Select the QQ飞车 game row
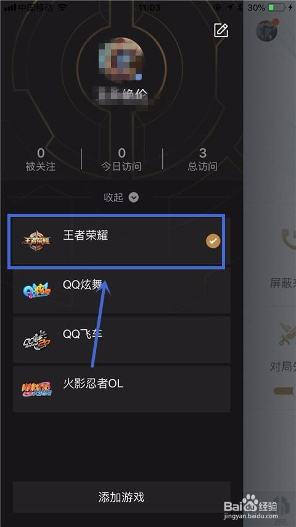 coord(121,340)
